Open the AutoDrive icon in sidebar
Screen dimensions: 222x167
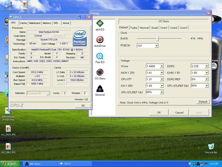click(100, 40)
